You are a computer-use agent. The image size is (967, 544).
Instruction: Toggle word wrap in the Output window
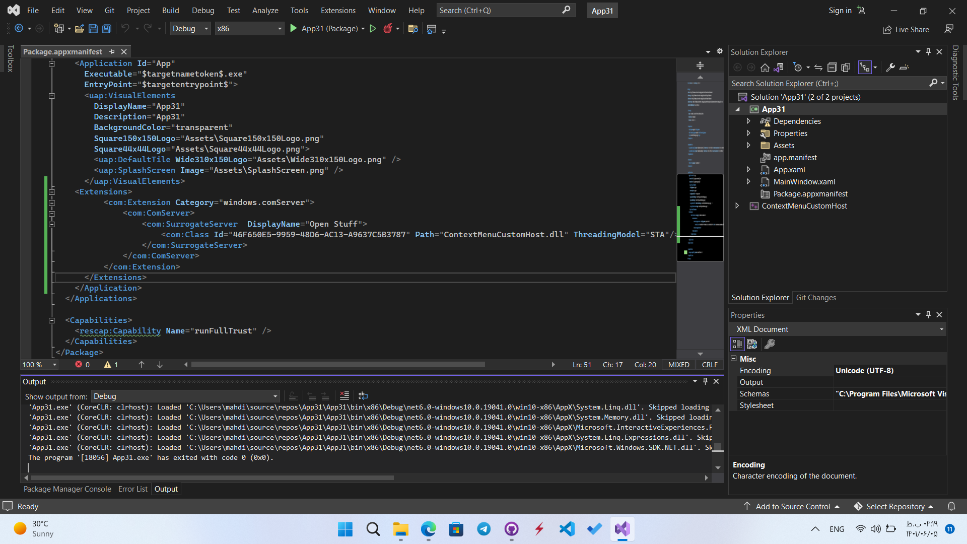363,396
